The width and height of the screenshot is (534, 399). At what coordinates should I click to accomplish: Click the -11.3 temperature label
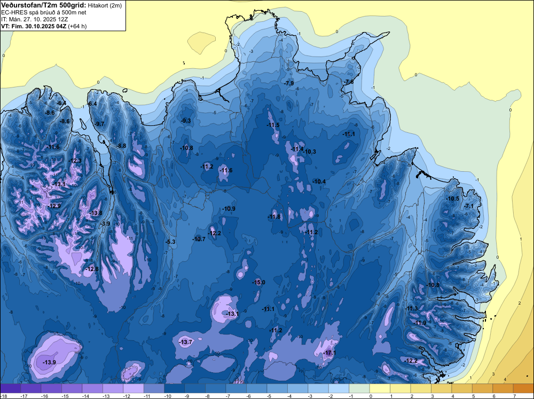pyautogui.click(x=411, y=308)
